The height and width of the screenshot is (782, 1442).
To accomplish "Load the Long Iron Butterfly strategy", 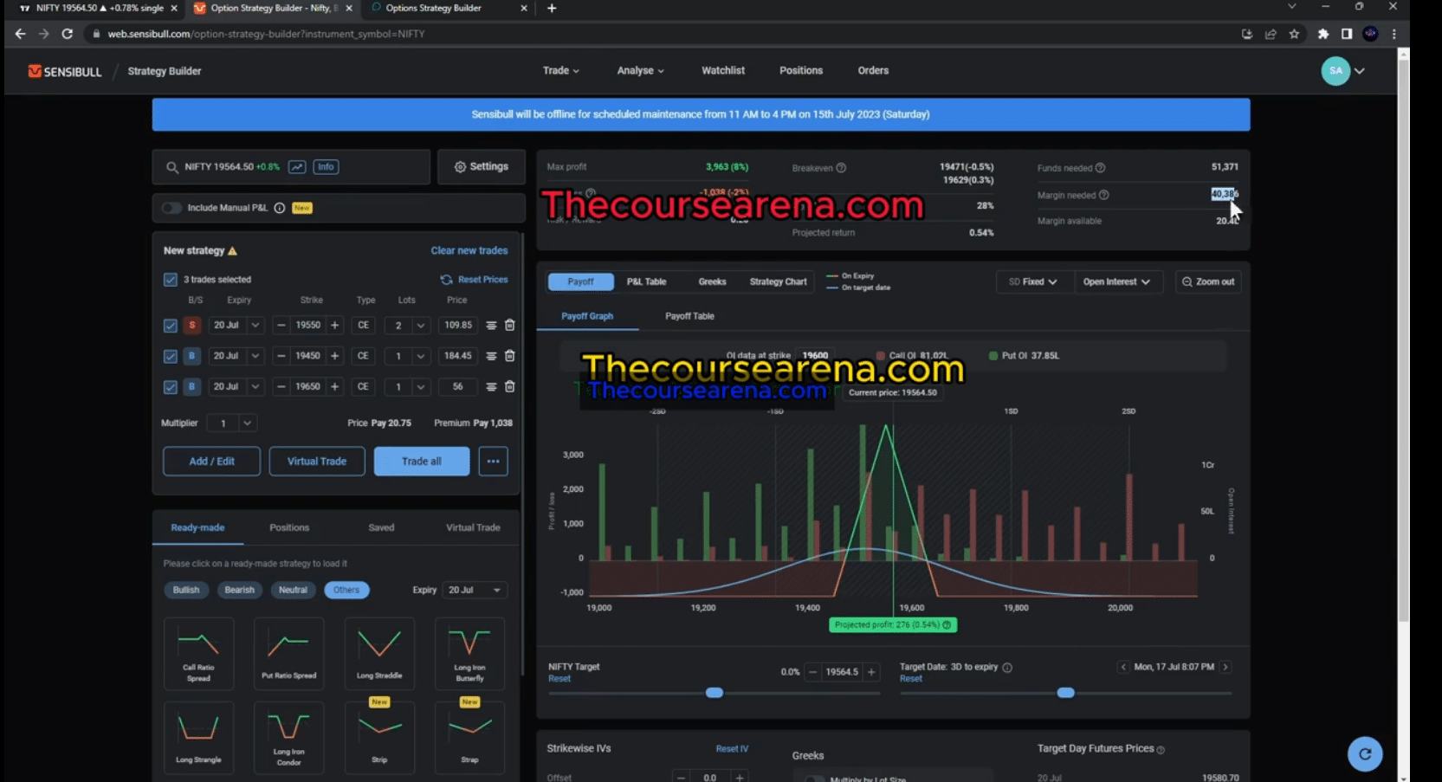I will (x=469, y=654).
